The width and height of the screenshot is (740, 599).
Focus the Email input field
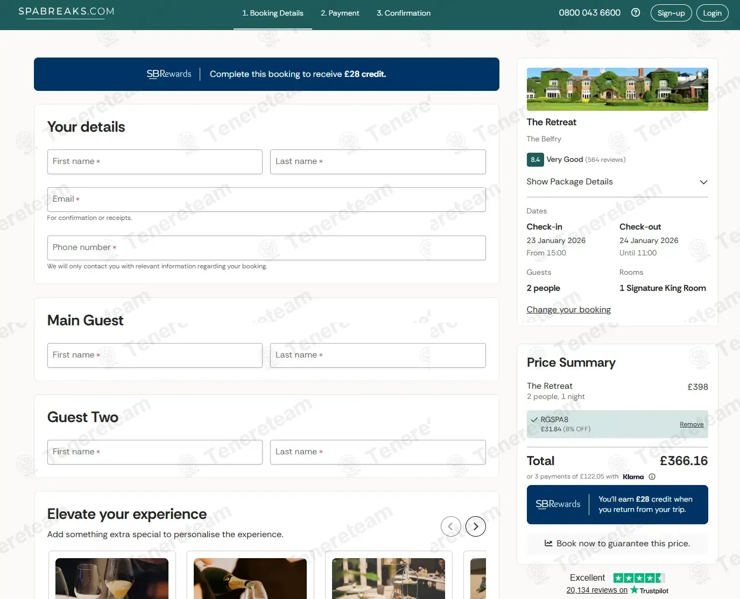click(x=266, y=199)
